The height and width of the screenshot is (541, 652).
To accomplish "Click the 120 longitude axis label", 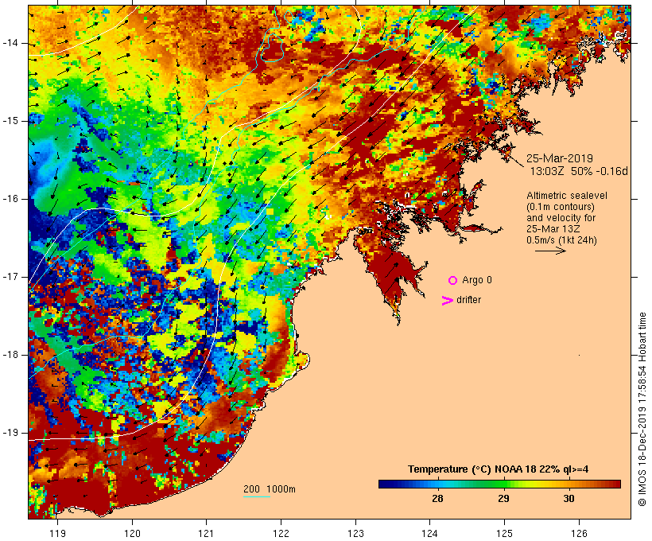I will [132, 533].
